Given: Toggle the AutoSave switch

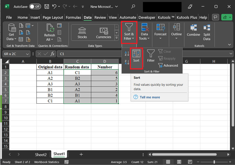Looking at the screenshot, I should tap(35, 6).
